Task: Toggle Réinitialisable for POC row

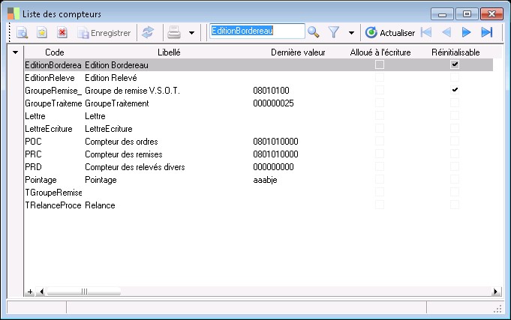Action: click(455, 142)
